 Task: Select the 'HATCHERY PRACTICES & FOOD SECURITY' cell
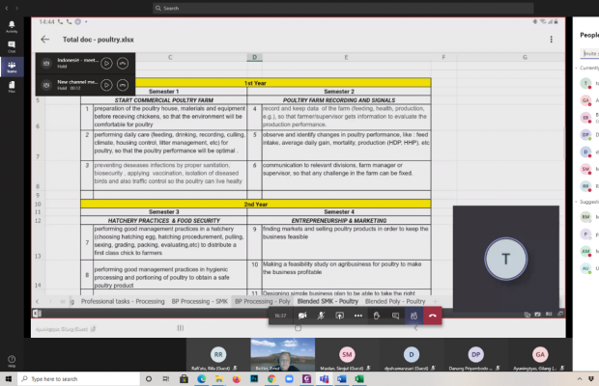click(164, 220)
